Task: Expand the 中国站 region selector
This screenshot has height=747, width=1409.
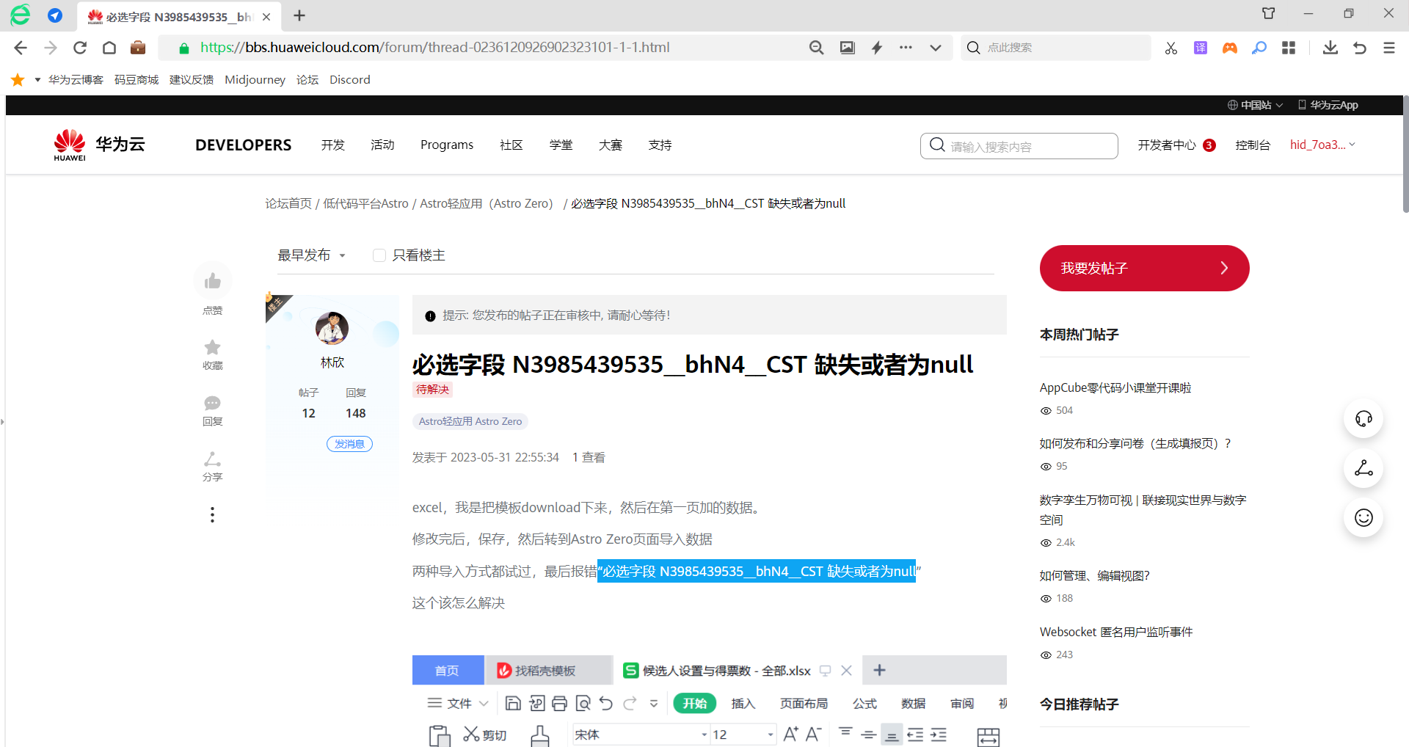Action: tap(1255, 105)
